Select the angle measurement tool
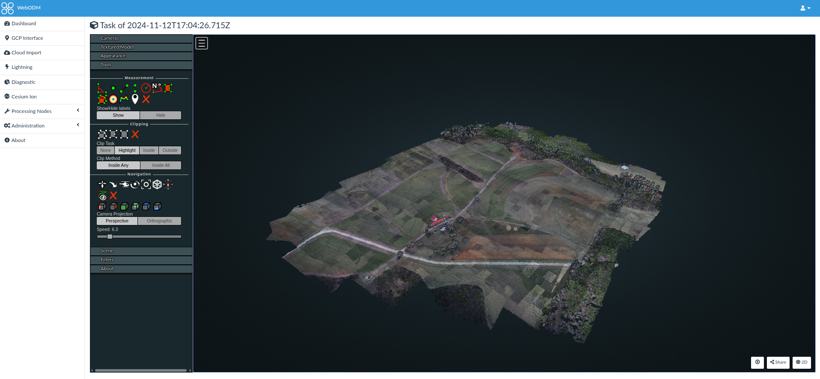This screenshot has height=379, width=820. click(x=101, y=88)
